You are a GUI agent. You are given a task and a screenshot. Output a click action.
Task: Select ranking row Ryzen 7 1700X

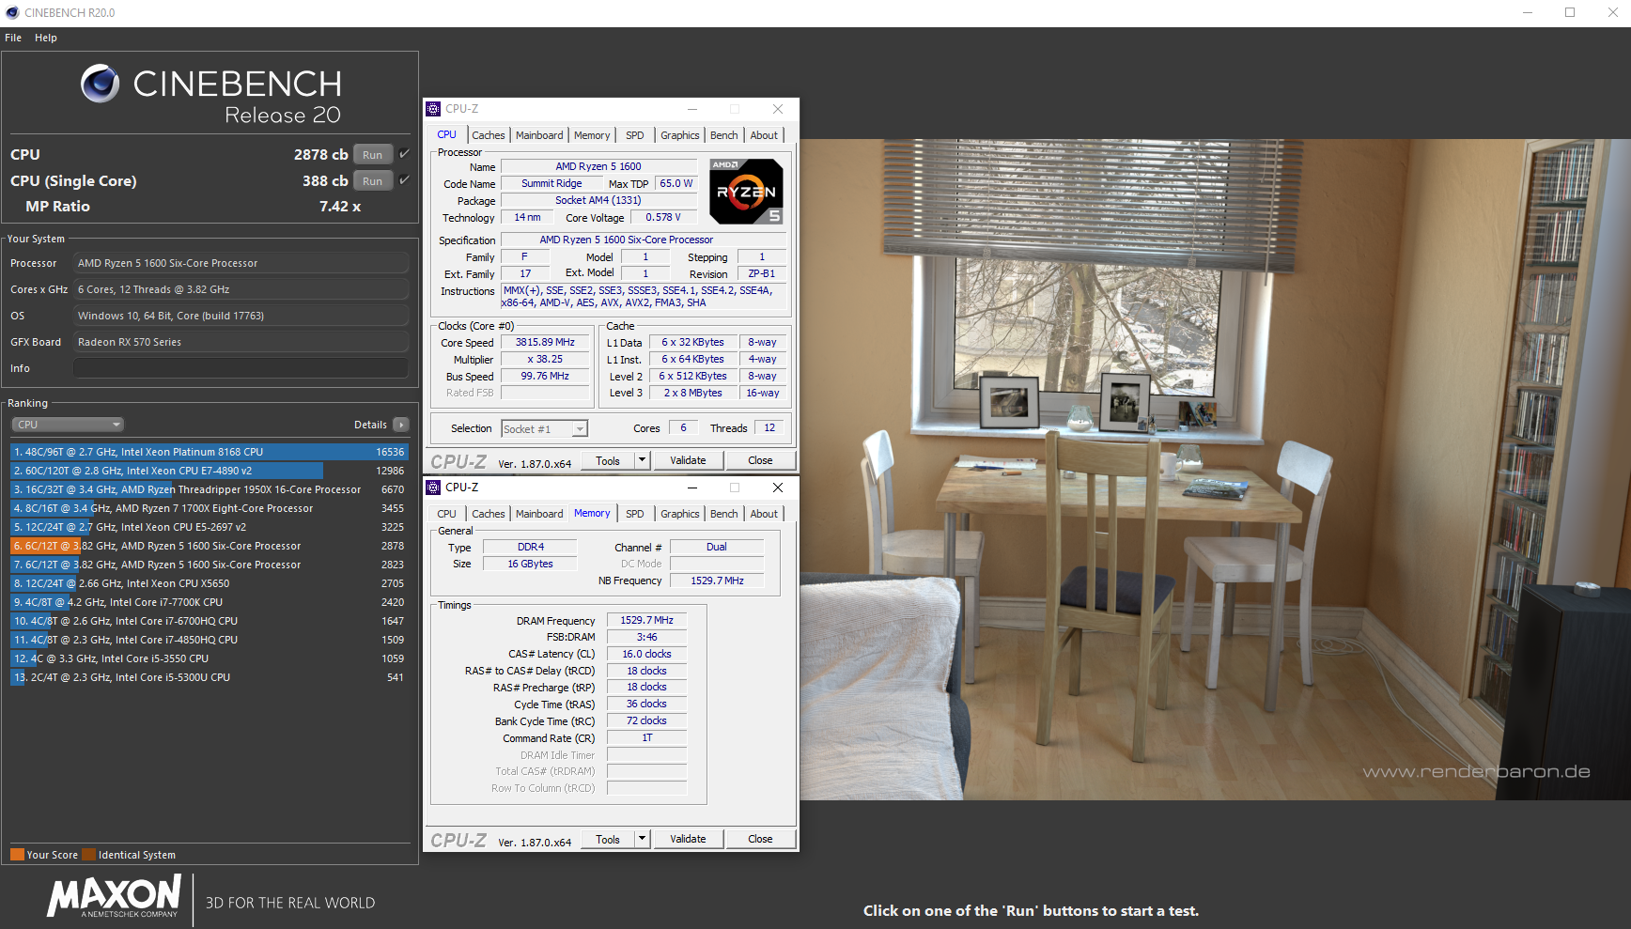(x=210, y=508)
